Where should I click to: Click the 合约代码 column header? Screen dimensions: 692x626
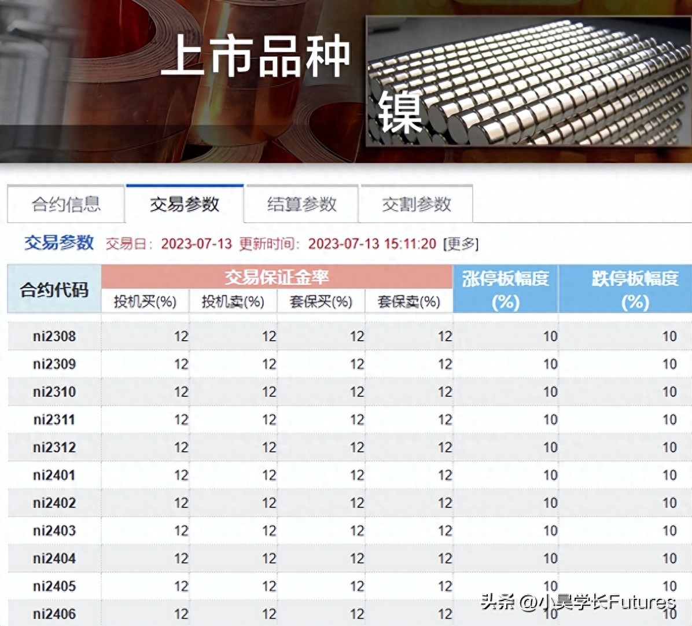pyautogui.click(x=54, y=289)
